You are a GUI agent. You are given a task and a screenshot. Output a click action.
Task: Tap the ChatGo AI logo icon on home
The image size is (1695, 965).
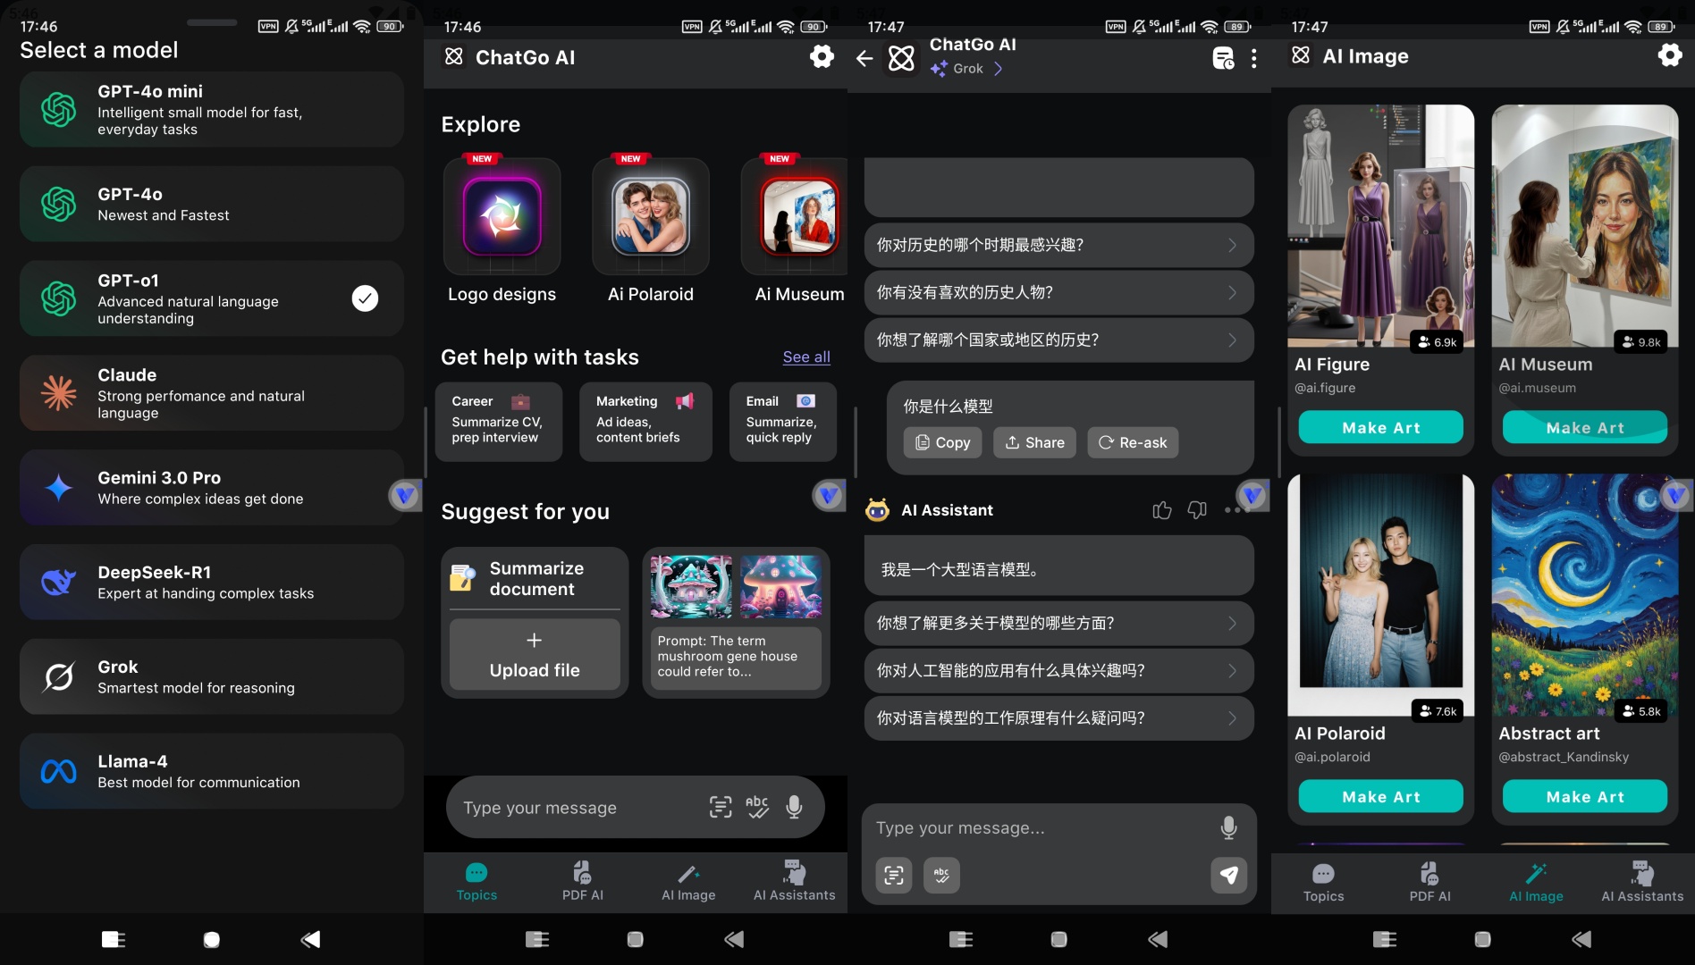tap(454, 57)
